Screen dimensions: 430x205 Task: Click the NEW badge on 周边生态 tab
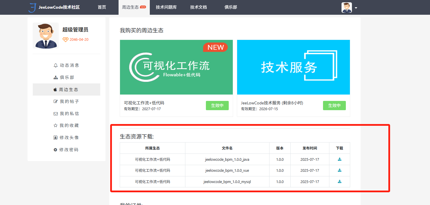[143, 7]
